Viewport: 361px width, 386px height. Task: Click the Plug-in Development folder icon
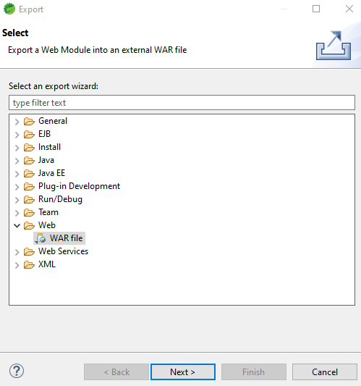pyautogui.click(x=29, y=187)
